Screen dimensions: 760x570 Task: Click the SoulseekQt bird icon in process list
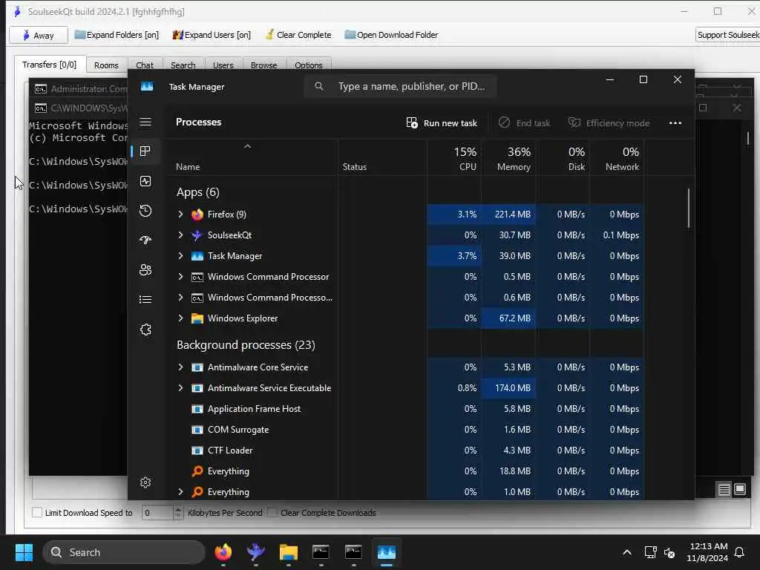pyautogui.click(x=197, y=235)
